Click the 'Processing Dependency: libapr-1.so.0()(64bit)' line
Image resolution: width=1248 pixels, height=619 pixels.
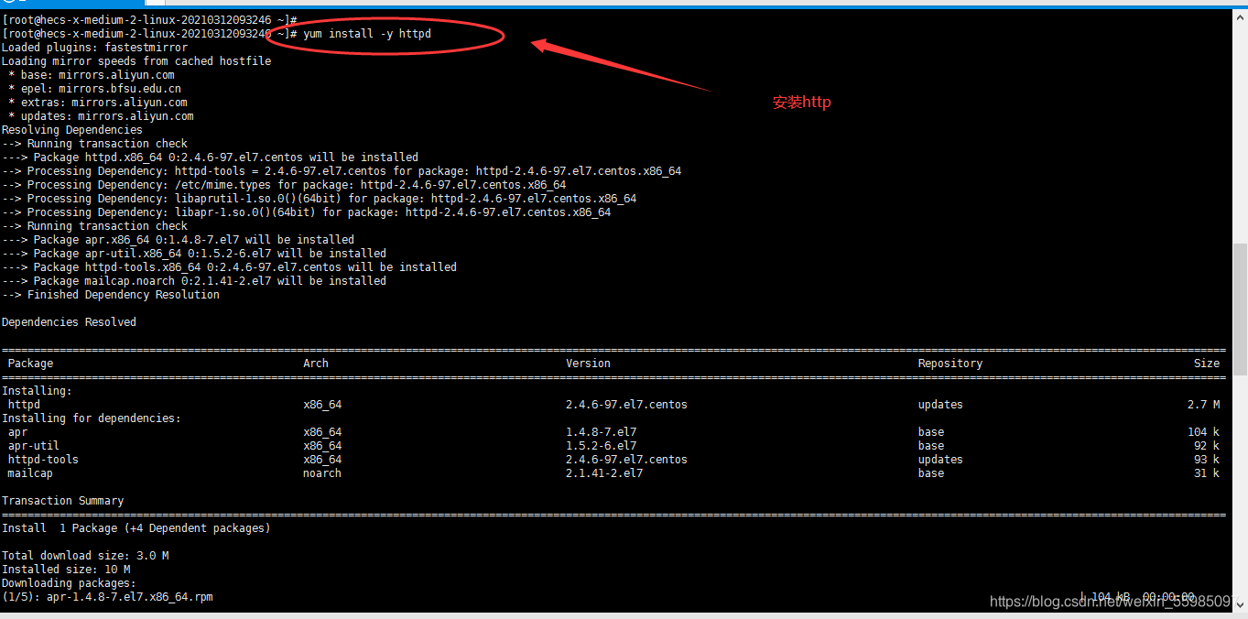point(306,212)
